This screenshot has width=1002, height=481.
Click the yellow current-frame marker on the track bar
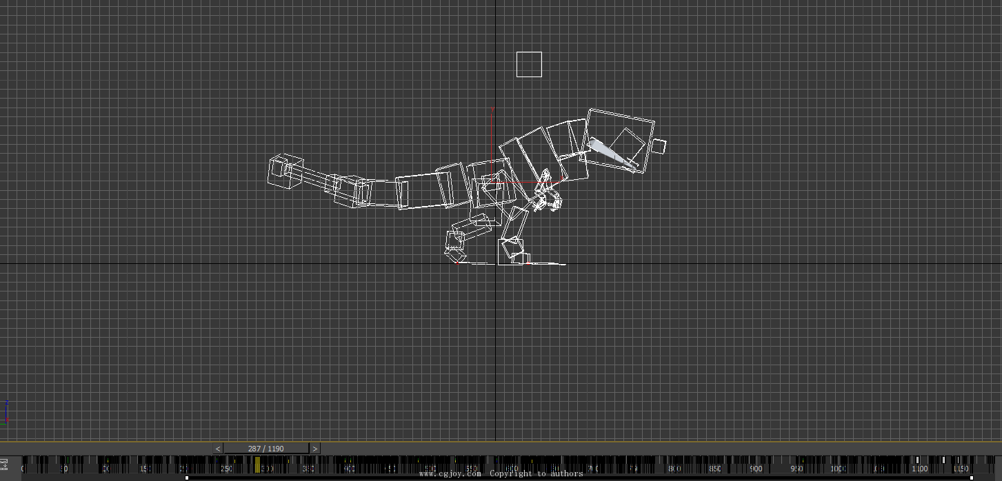pyautogui.click(x=257, y=466)
